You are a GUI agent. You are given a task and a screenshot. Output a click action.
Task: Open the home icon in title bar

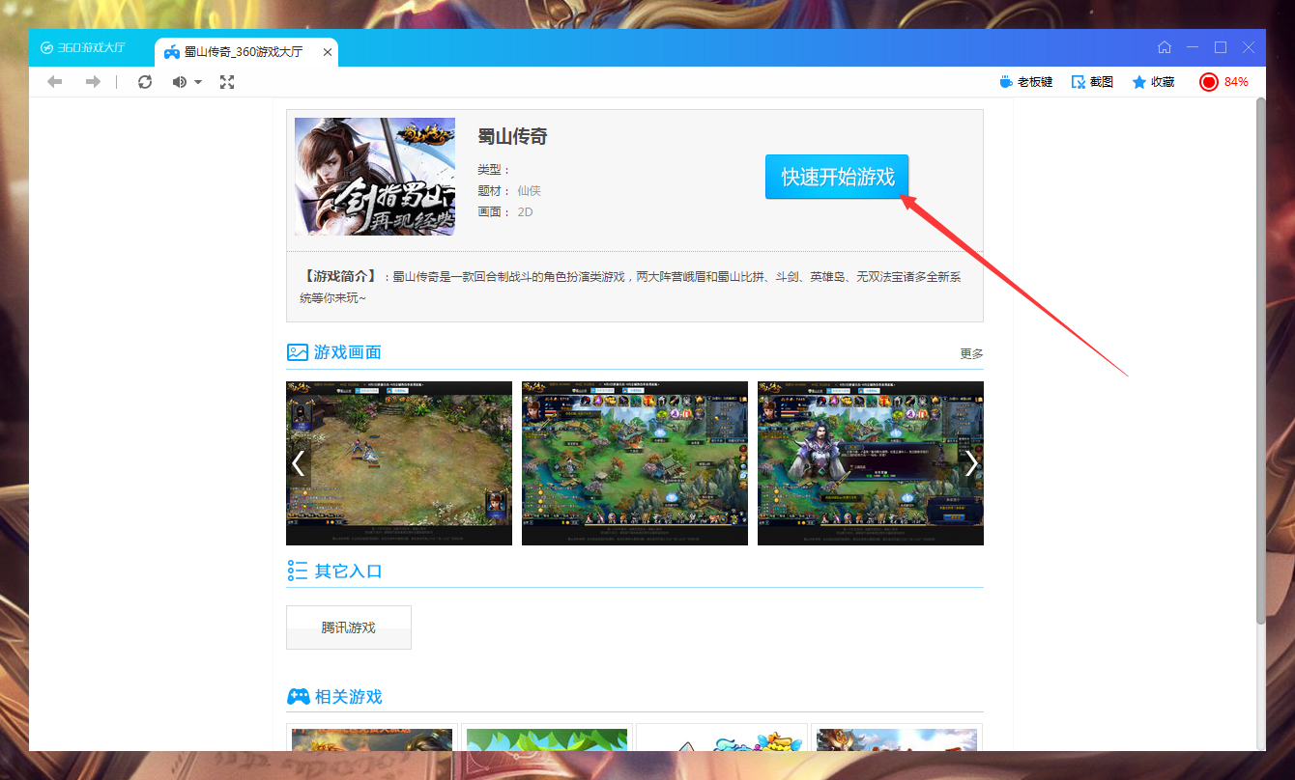[1165, 47]
